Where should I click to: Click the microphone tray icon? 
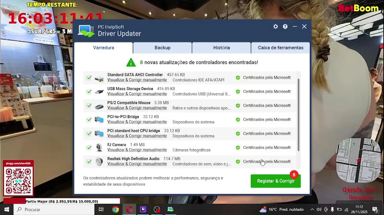[x=332, y=209]
